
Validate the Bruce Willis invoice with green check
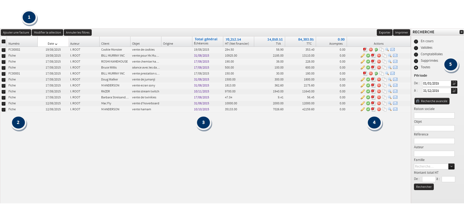(x=368, y=67)
